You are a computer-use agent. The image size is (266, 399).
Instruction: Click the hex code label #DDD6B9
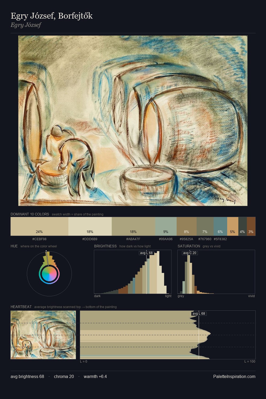90,239
